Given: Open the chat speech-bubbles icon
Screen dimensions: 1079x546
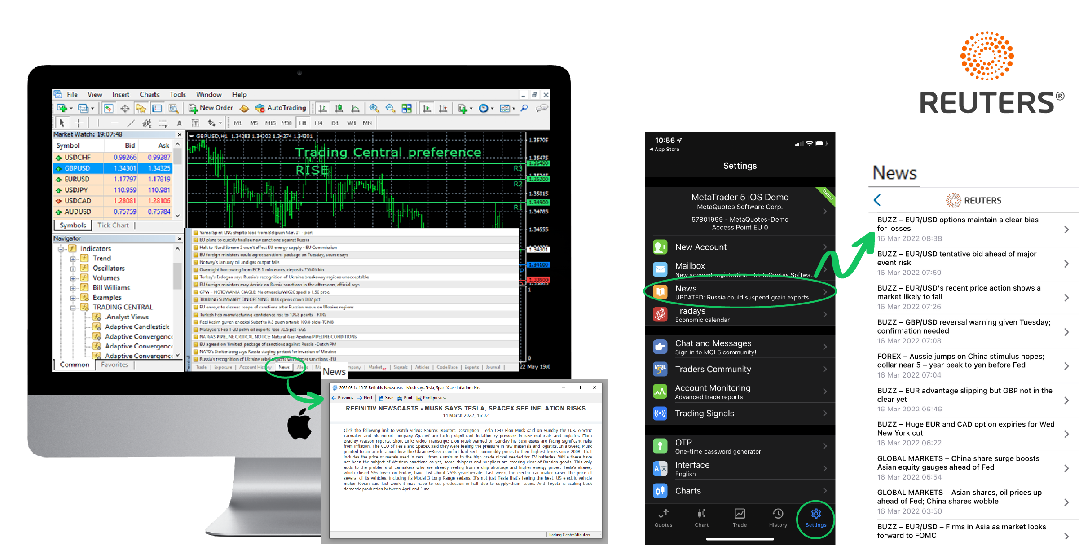Looking at the screenshot, I should click(x=542, y=108).
